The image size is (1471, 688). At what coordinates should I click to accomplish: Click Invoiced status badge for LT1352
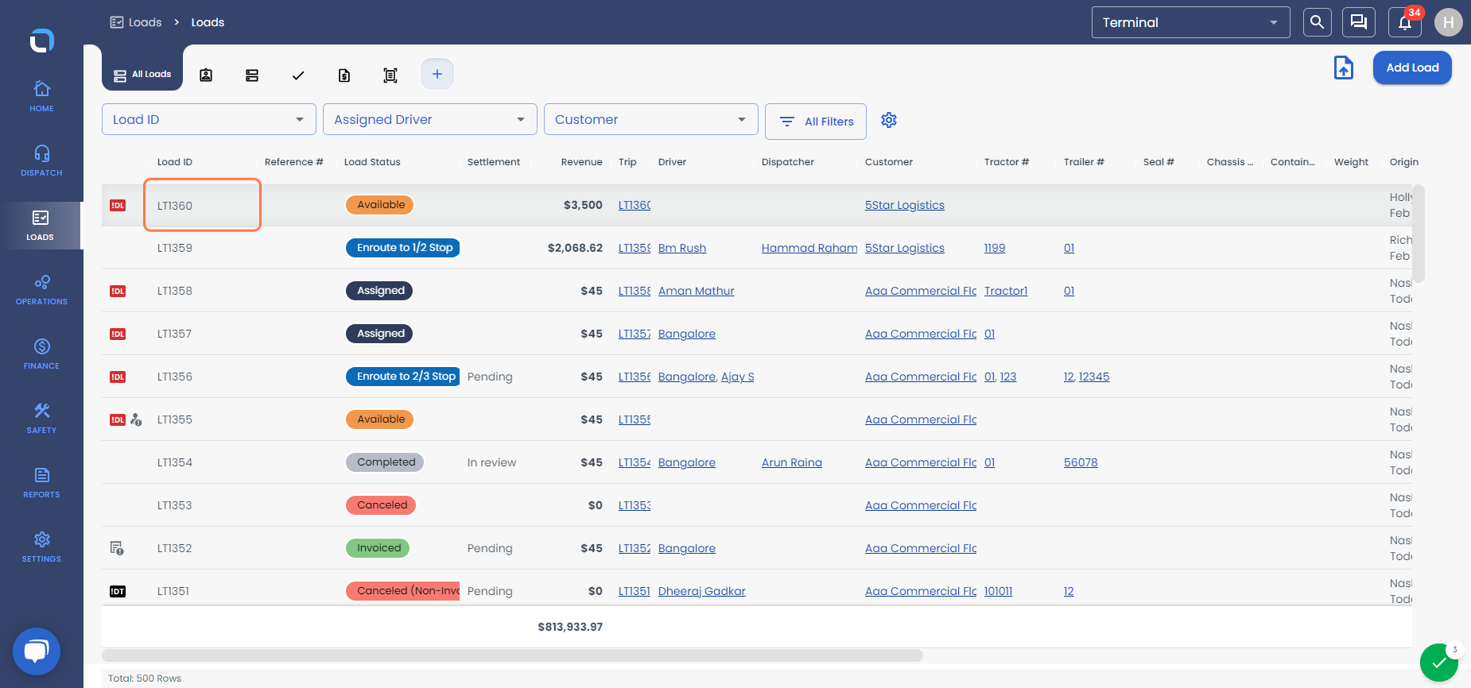(378, 548)
